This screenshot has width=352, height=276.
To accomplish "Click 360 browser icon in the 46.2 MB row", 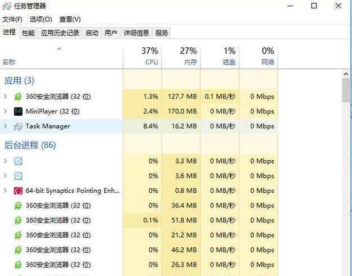I will (18, 250).
